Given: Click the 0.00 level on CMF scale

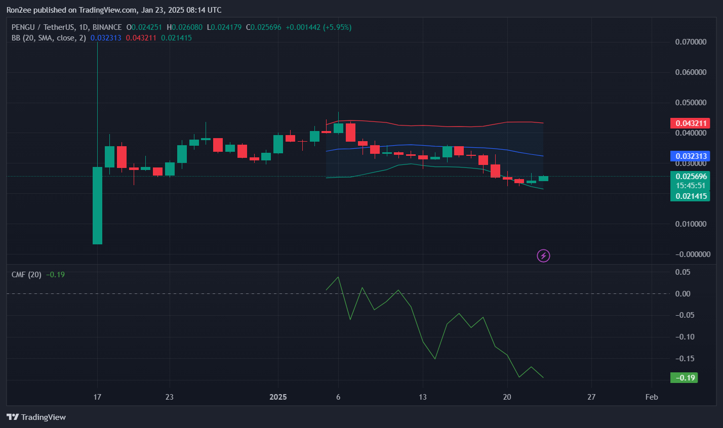Looking at the screenshot, I should coord(682,294).
